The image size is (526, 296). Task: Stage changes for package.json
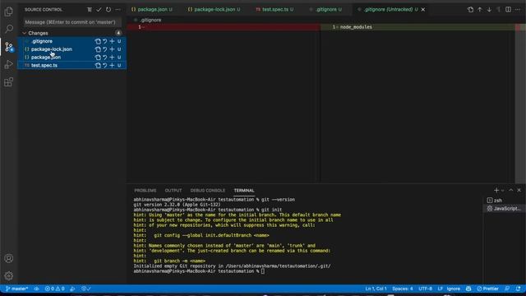[x=112, y=58]
